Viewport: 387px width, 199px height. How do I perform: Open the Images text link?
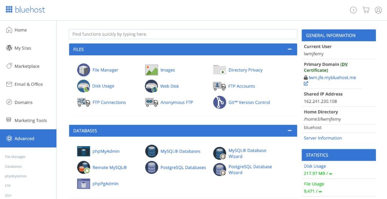pos(167,70)
